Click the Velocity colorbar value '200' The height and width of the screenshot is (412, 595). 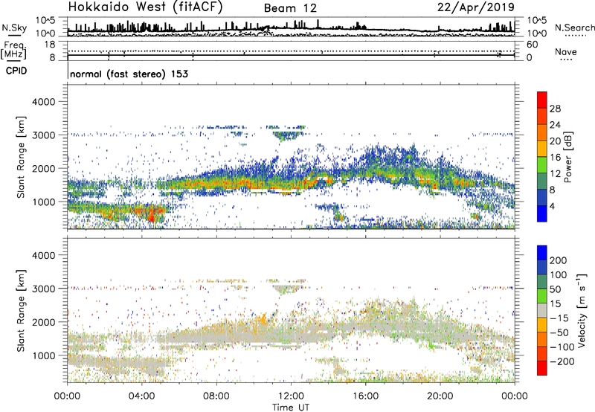pos(559,260)
